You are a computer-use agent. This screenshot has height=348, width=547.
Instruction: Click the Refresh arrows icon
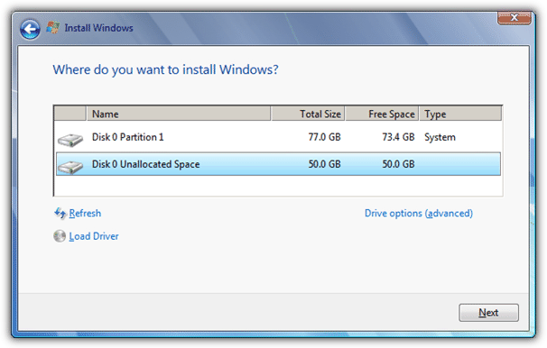pyautogui.click(x=60, y=213)
